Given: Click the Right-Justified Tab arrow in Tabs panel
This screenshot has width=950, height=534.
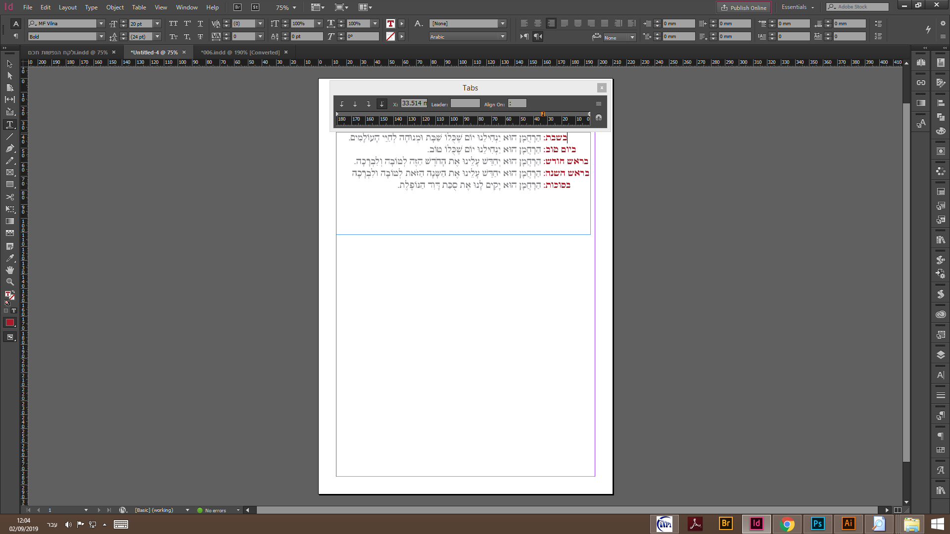Looking at the screenshot, I should click(x=368, y=104).
